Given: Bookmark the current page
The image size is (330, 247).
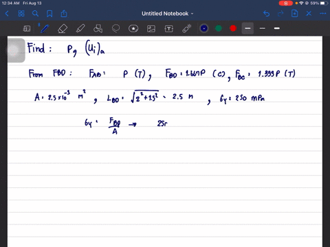Looking at the screenshot, I should (49, 14).
